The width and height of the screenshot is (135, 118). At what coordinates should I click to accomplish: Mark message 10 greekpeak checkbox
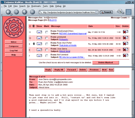click(x=47, y=38)
